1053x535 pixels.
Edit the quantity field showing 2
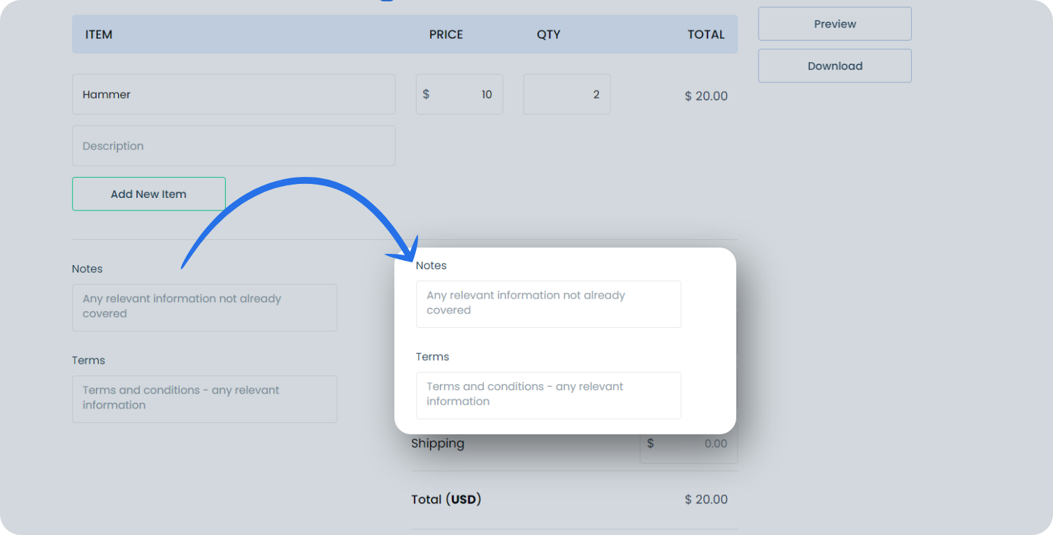tap(567, 94)
